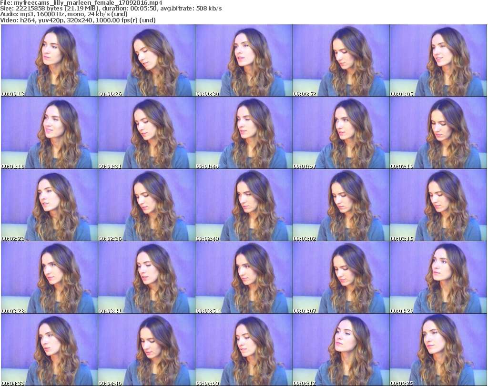Screen dimensions: 488x386
Task: Open the frame stamped 00:01:18
Action: point(50,133)
